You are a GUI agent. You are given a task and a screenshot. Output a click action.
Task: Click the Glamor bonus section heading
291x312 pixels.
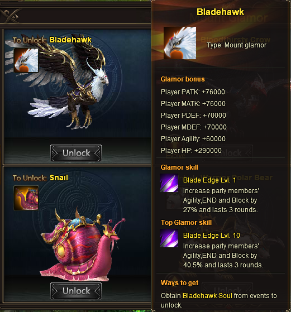coord(183,79)
